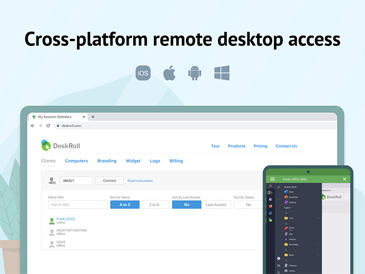Image resolution: width=365 pixels, height=274 pixels.
Task: Select the Z to A sort toggle
Action: [154, 204]
